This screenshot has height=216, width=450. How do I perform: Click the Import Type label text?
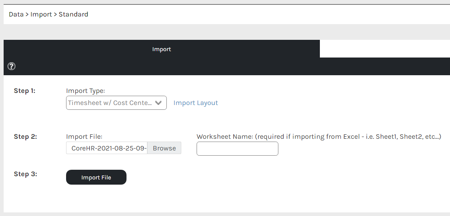click(86, 91)
